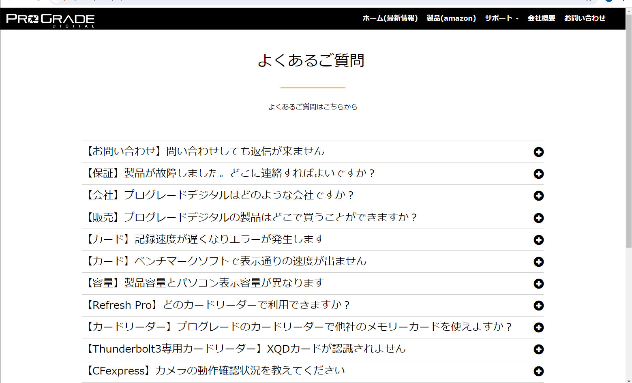Expand the 【カードリーダー】他社メモリーカード question

tap(538, 327)
